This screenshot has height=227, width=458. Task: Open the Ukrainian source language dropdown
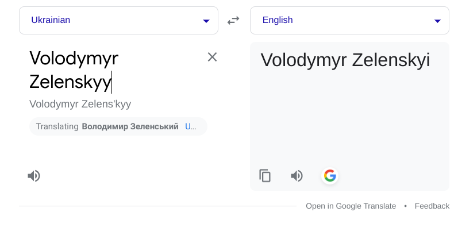(x=118, y=21)
